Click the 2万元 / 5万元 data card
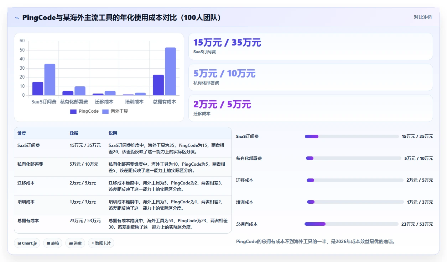Image resolution: width=447 pixels, height=262 pixels. [311, 108]
